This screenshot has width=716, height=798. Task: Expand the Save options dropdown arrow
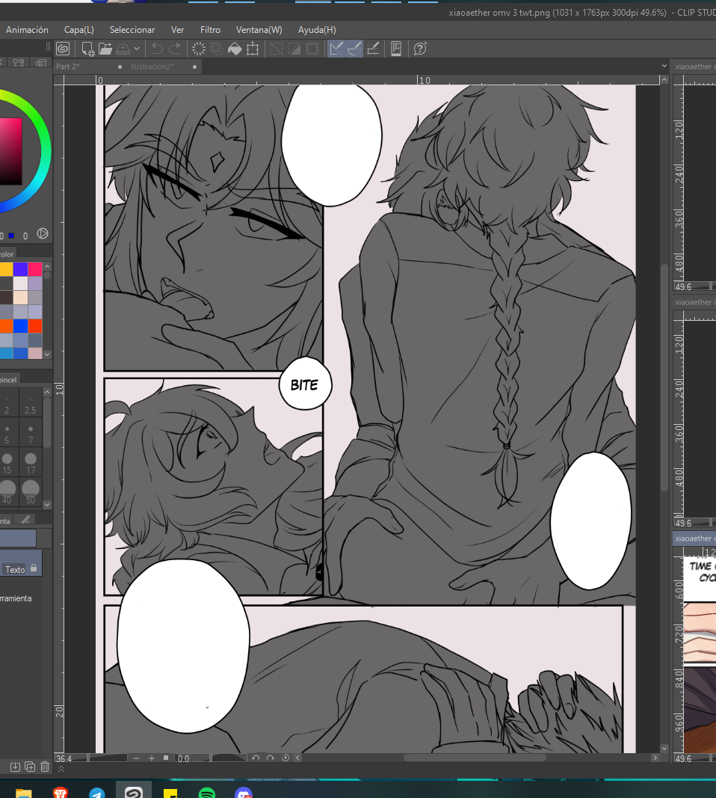136,49
